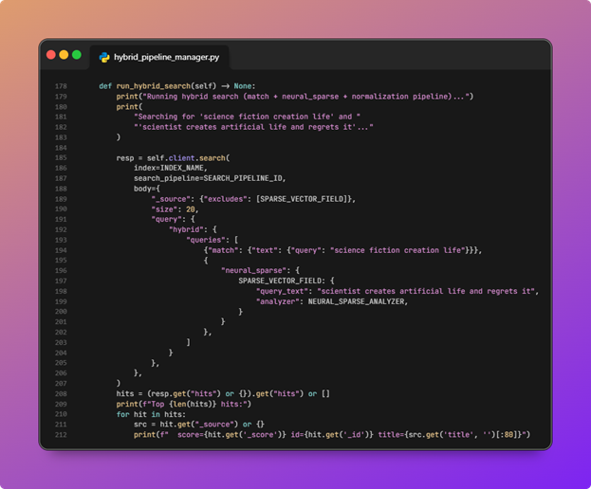This screenshot has height=489, width=591.
Task: Click the "size" key on line 190
Action: coord(164,209)
